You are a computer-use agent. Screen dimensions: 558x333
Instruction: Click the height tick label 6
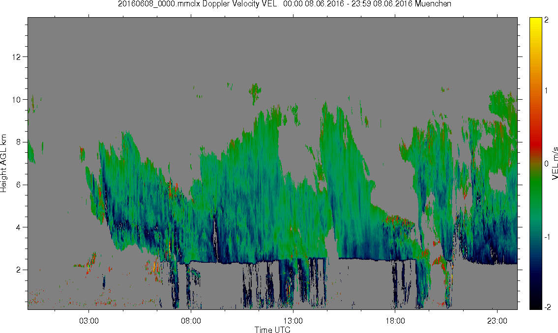tap(19, 185)
